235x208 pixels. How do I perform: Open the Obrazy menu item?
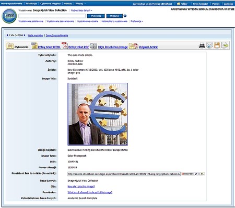coord(68,4)
